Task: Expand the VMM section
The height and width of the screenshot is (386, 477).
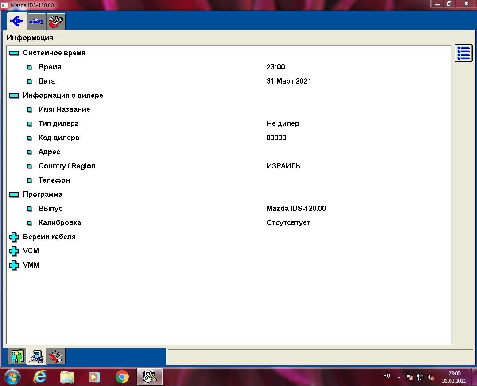Action: (14, 265)
